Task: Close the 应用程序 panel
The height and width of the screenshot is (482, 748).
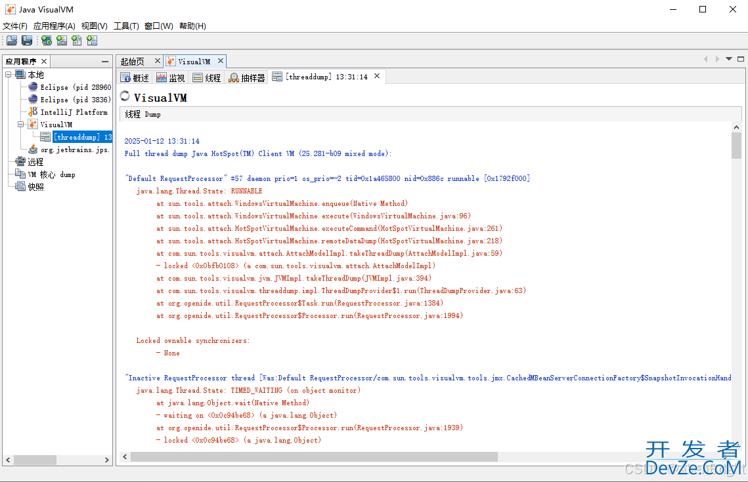Action: click(x=44, y=62)
